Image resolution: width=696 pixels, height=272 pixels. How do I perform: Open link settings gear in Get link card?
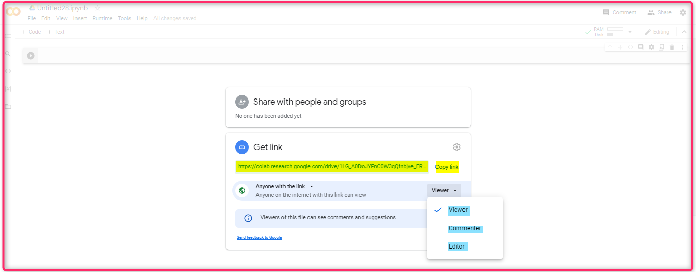457,147
